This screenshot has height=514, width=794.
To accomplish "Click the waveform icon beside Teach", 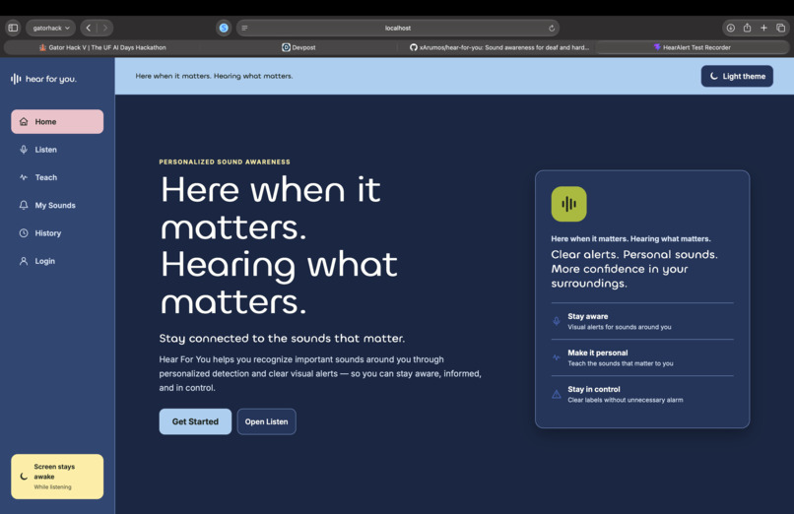I will 24,177.
